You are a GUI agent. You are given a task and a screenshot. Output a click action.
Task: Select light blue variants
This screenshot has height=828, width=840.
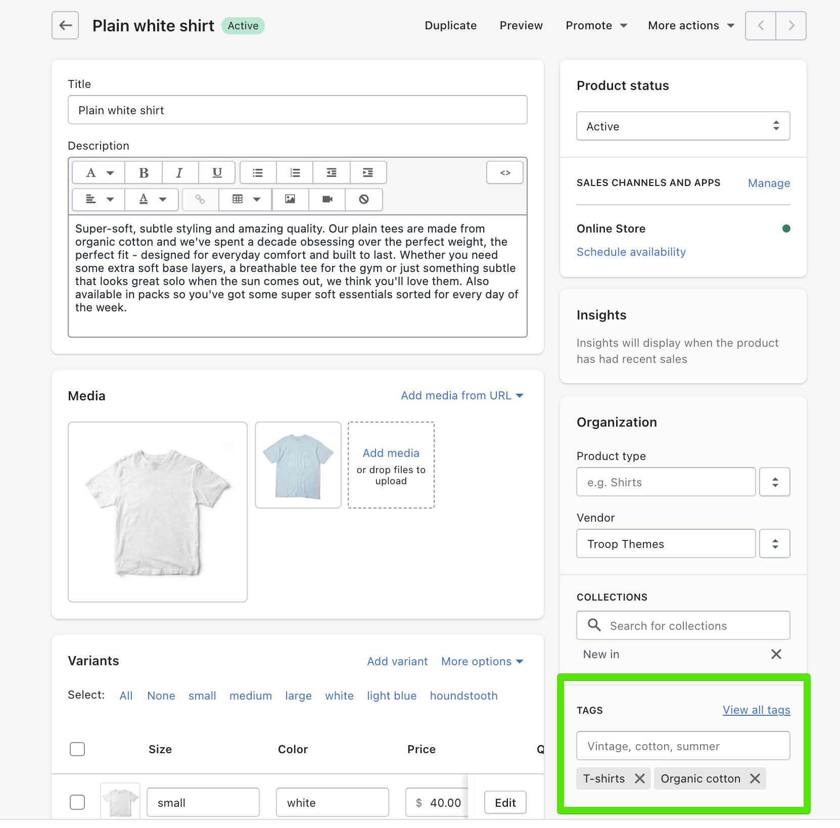[392, 696]
